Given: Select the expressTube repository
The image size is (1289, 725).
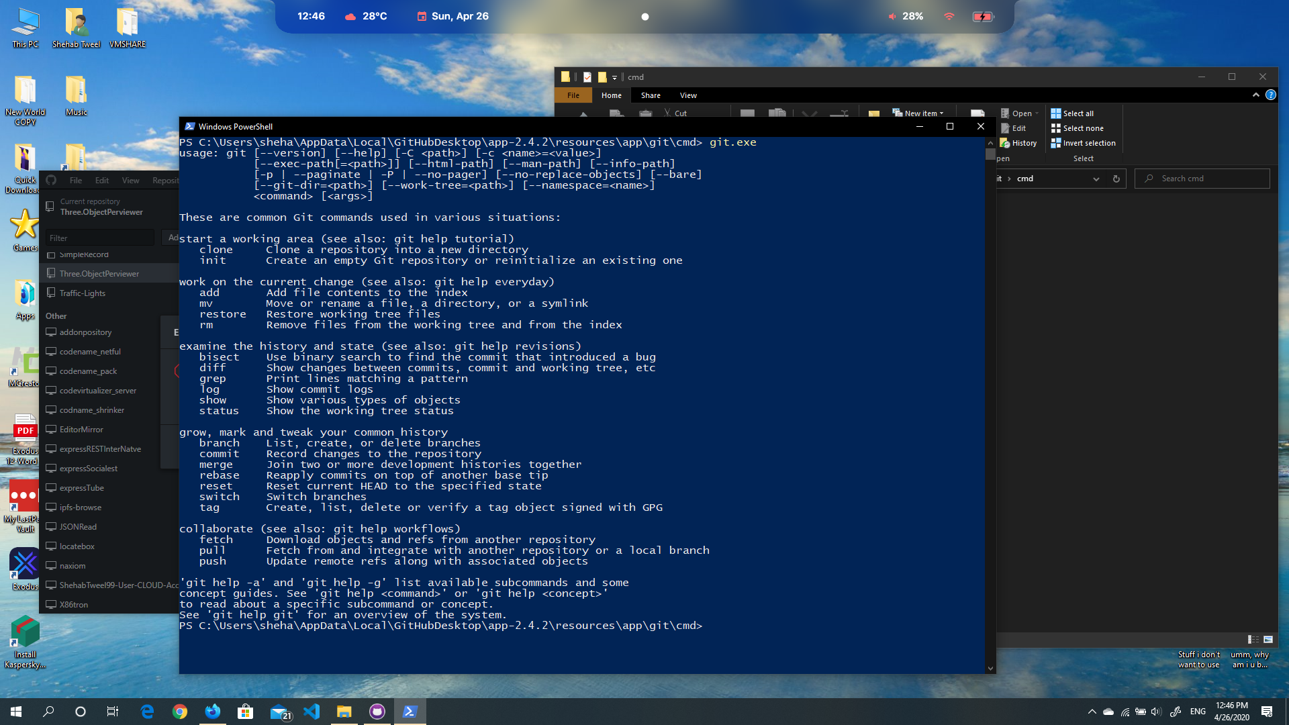Looking at the screenshot, I should point(81,488).
